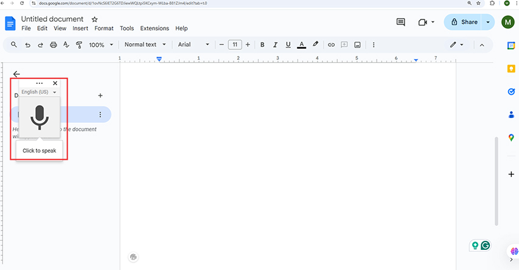519x270 pixels.
Task: Undo the last action
Action: point(27,44)
